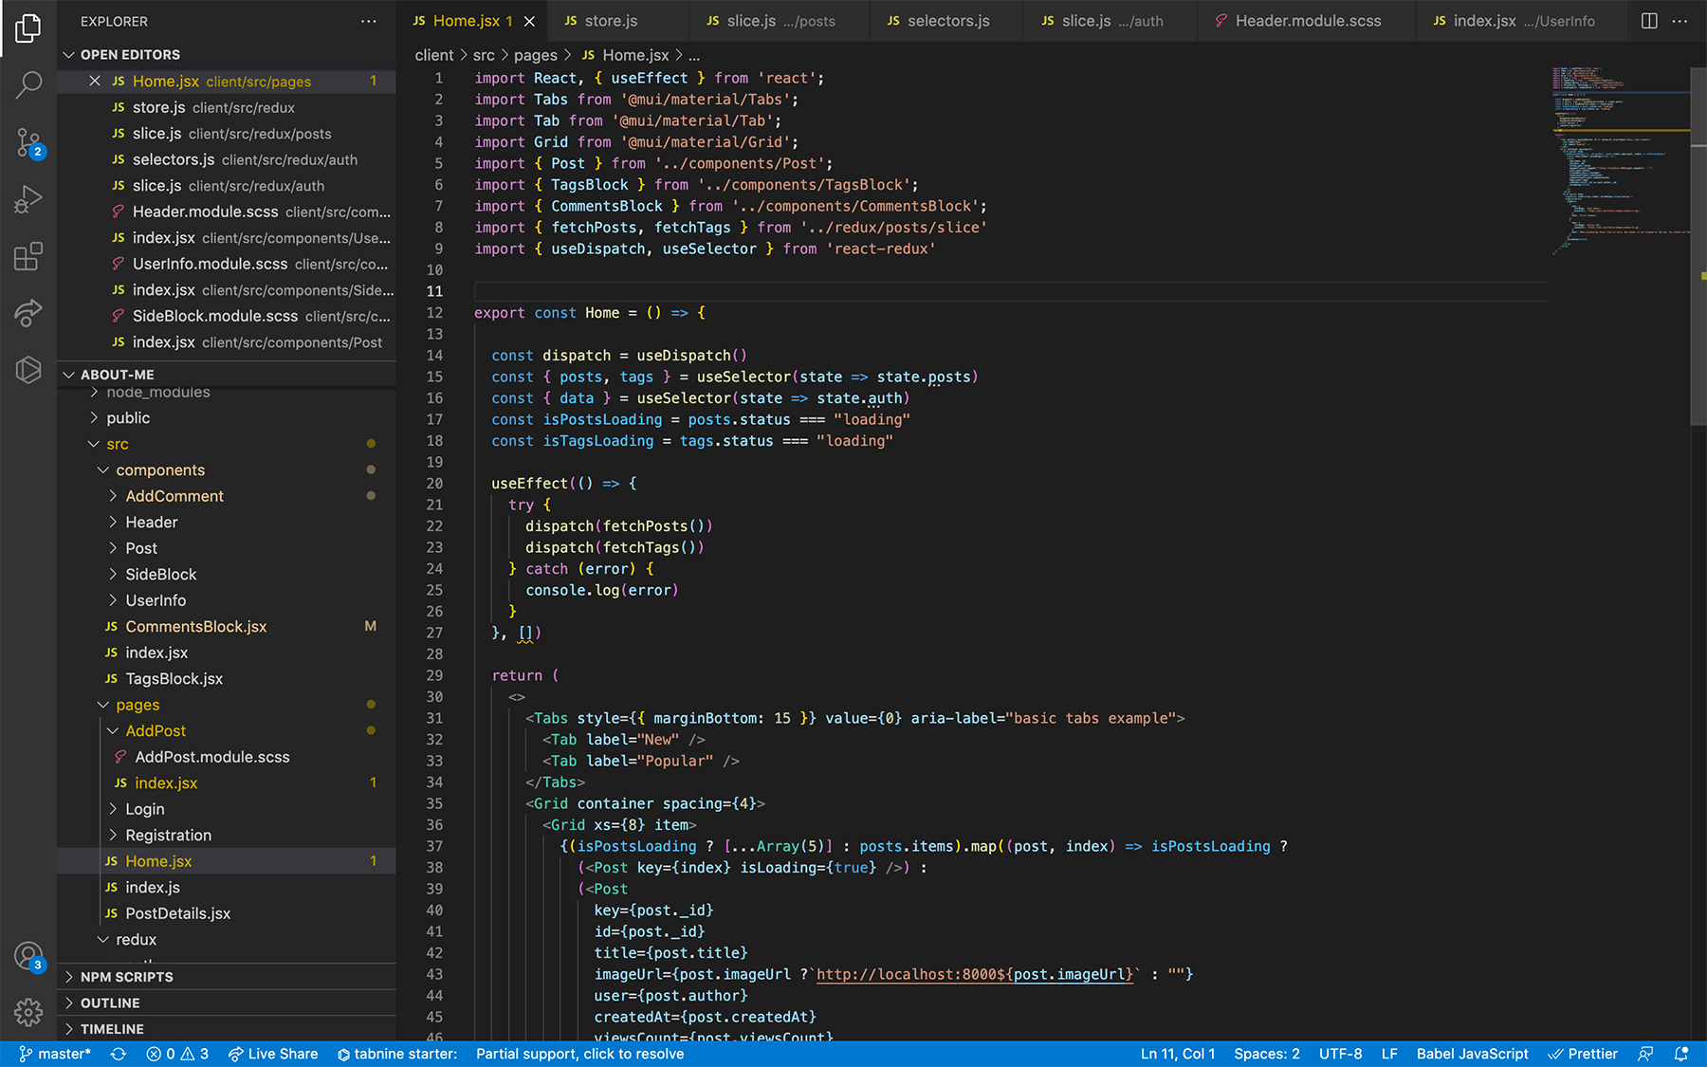Open the Accounts icon with badge 3
The width and height of the screenshot is (1707, 1067).
click(28, 956)
